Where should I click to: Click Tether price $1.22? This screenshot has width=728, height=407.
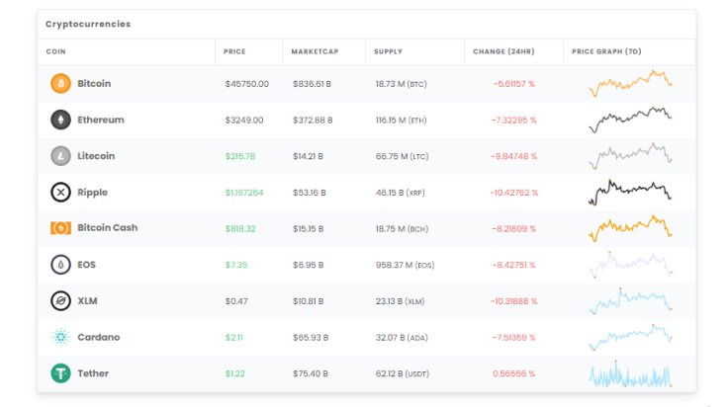click(x=234, y=373)
